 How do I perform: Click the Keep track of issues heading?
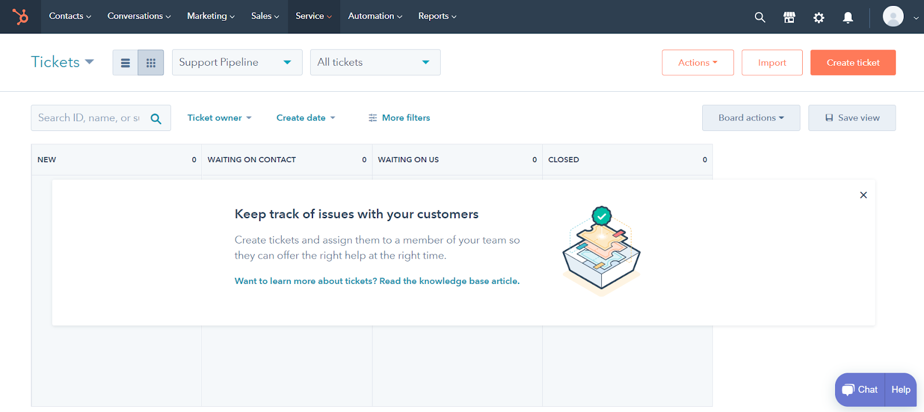click(356, 214)
